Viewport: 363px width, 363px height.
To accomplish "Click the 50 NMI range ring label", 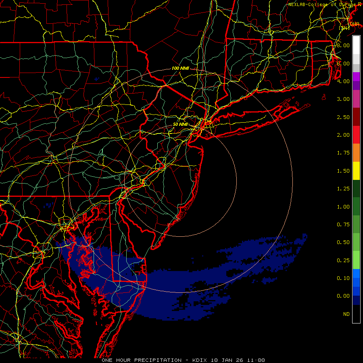I will click(x=180, y=124).
